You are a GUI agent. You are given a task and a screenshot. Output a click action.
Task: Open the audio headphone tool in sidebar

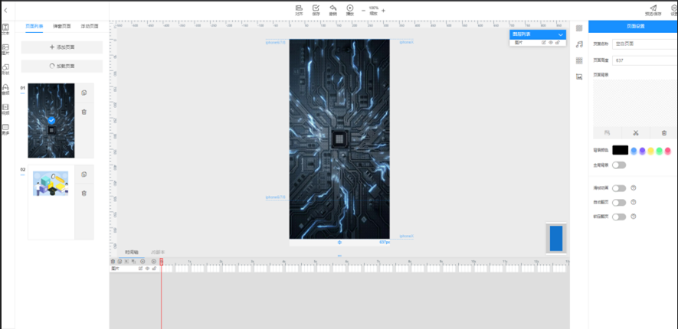(x=5, y=89)
